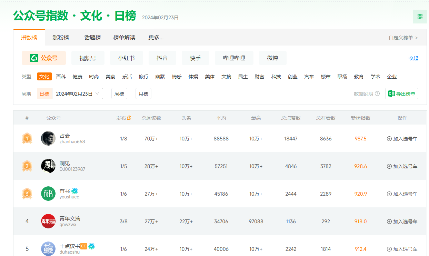The width and height of the screenshot is (429, 256).
Task: Click the 新榜指数 column header
Action: [361, 118]
